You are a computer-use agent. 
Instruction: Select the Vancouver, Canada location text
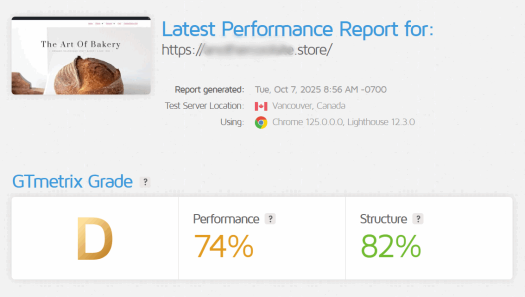click(x=308, y=106)
